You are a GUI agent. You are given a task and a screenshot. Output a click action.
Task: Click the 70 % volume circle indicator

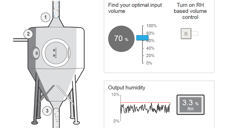pos(121,39)
